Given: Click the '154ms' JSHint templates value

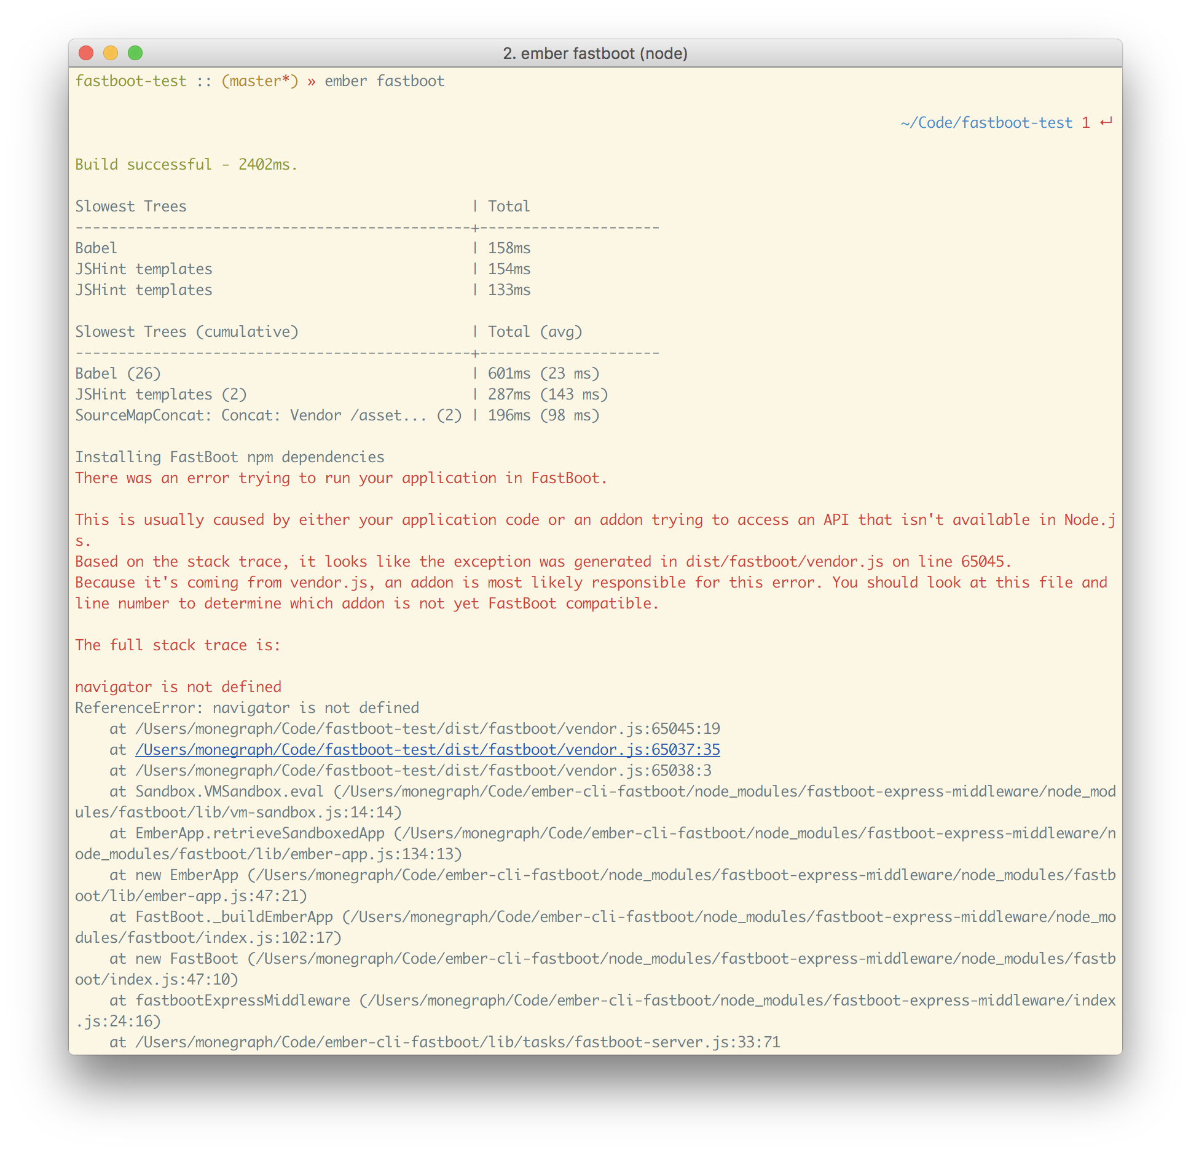Looking at the screenshot, I should point(509,269).
